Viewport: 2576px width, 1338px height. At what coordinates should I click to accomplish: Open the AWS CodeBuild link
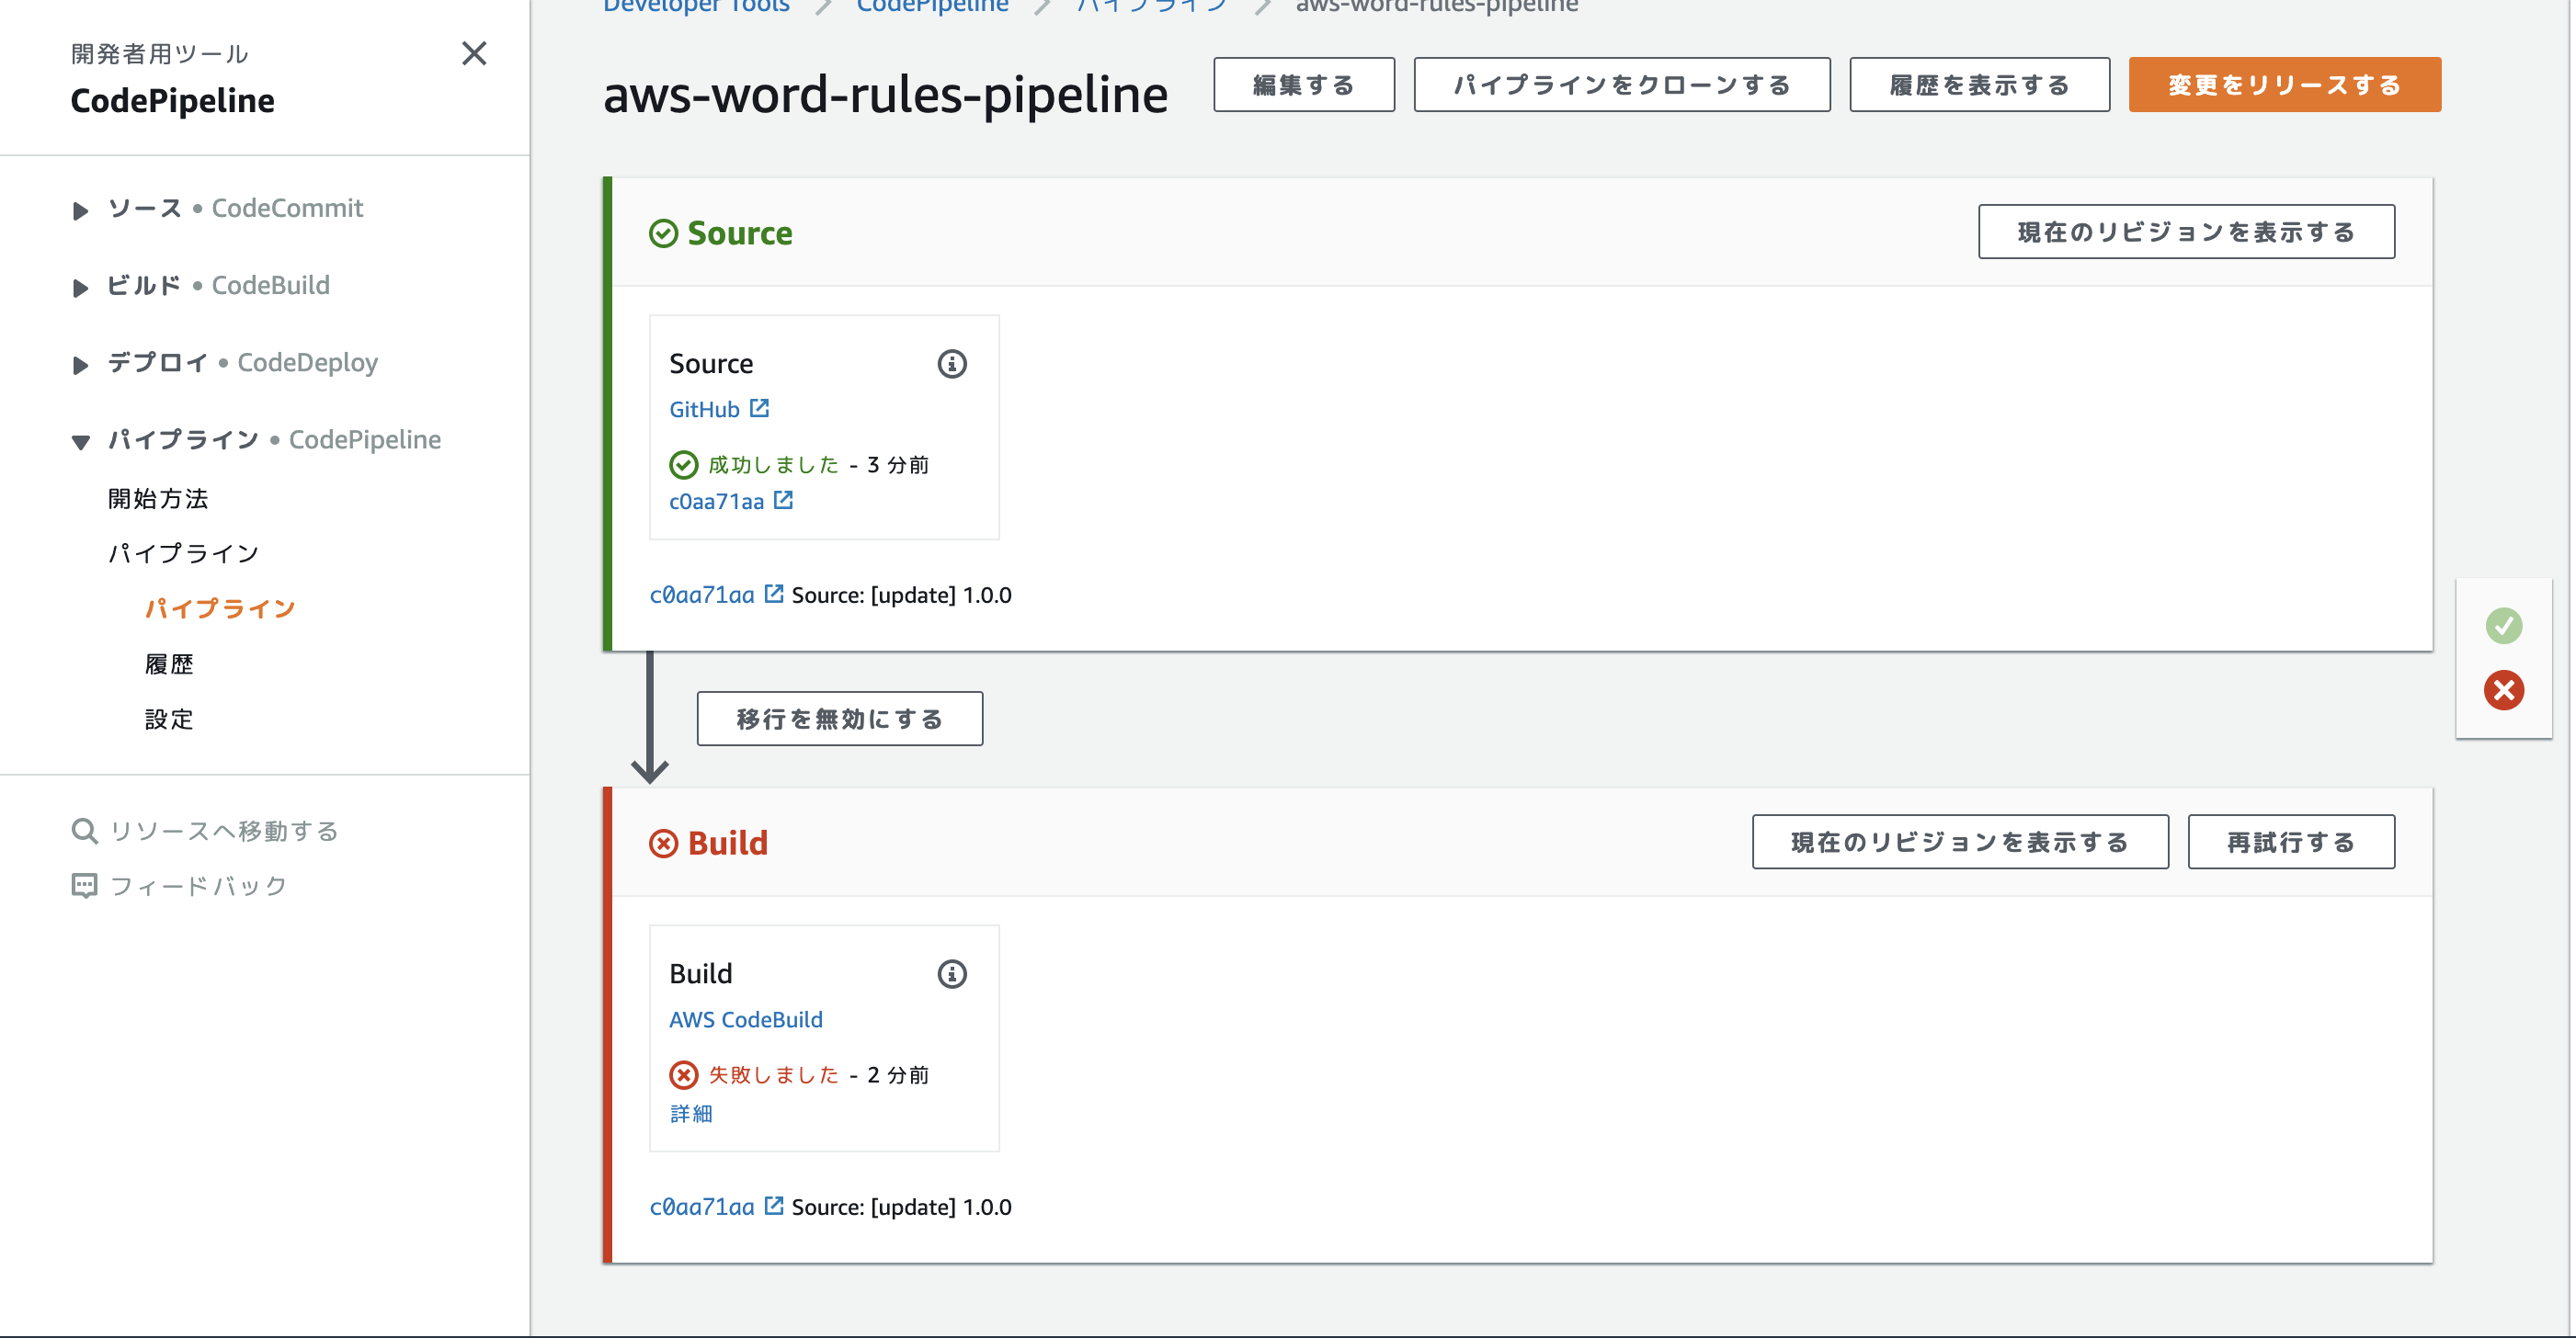746,1019
